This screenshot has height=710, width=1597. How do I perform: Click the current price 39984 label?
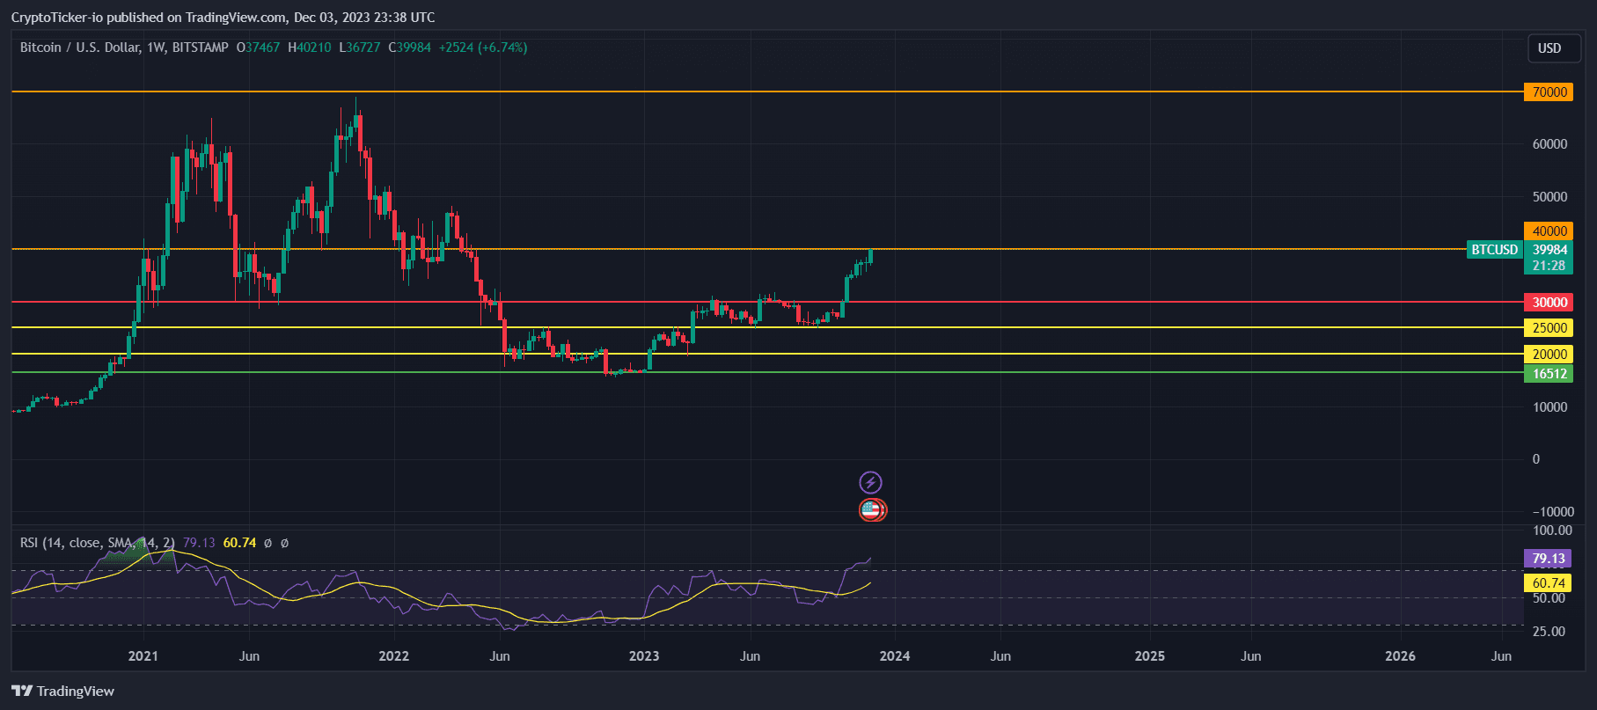coord(1549,250)
